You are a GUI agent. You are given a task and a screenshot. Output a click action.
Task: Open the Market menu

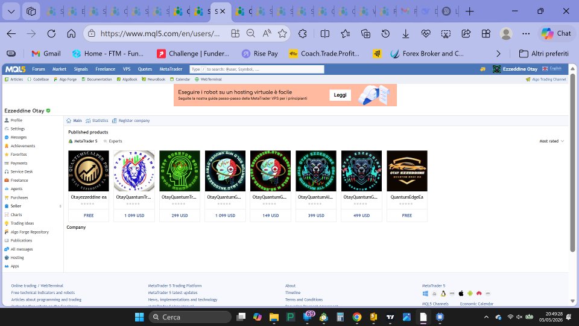tap(59, 69)
